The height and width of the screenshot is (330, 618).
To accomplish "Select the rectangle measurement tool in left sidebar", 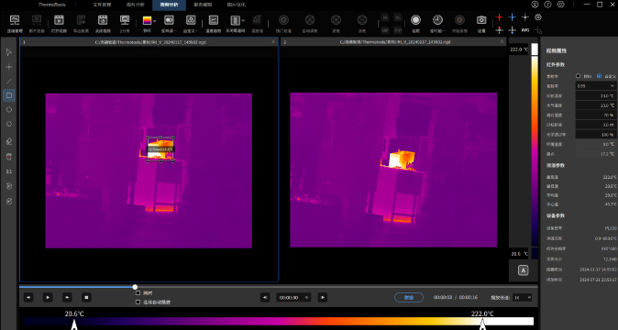I will pyautogui.click(x=8, y=95).
